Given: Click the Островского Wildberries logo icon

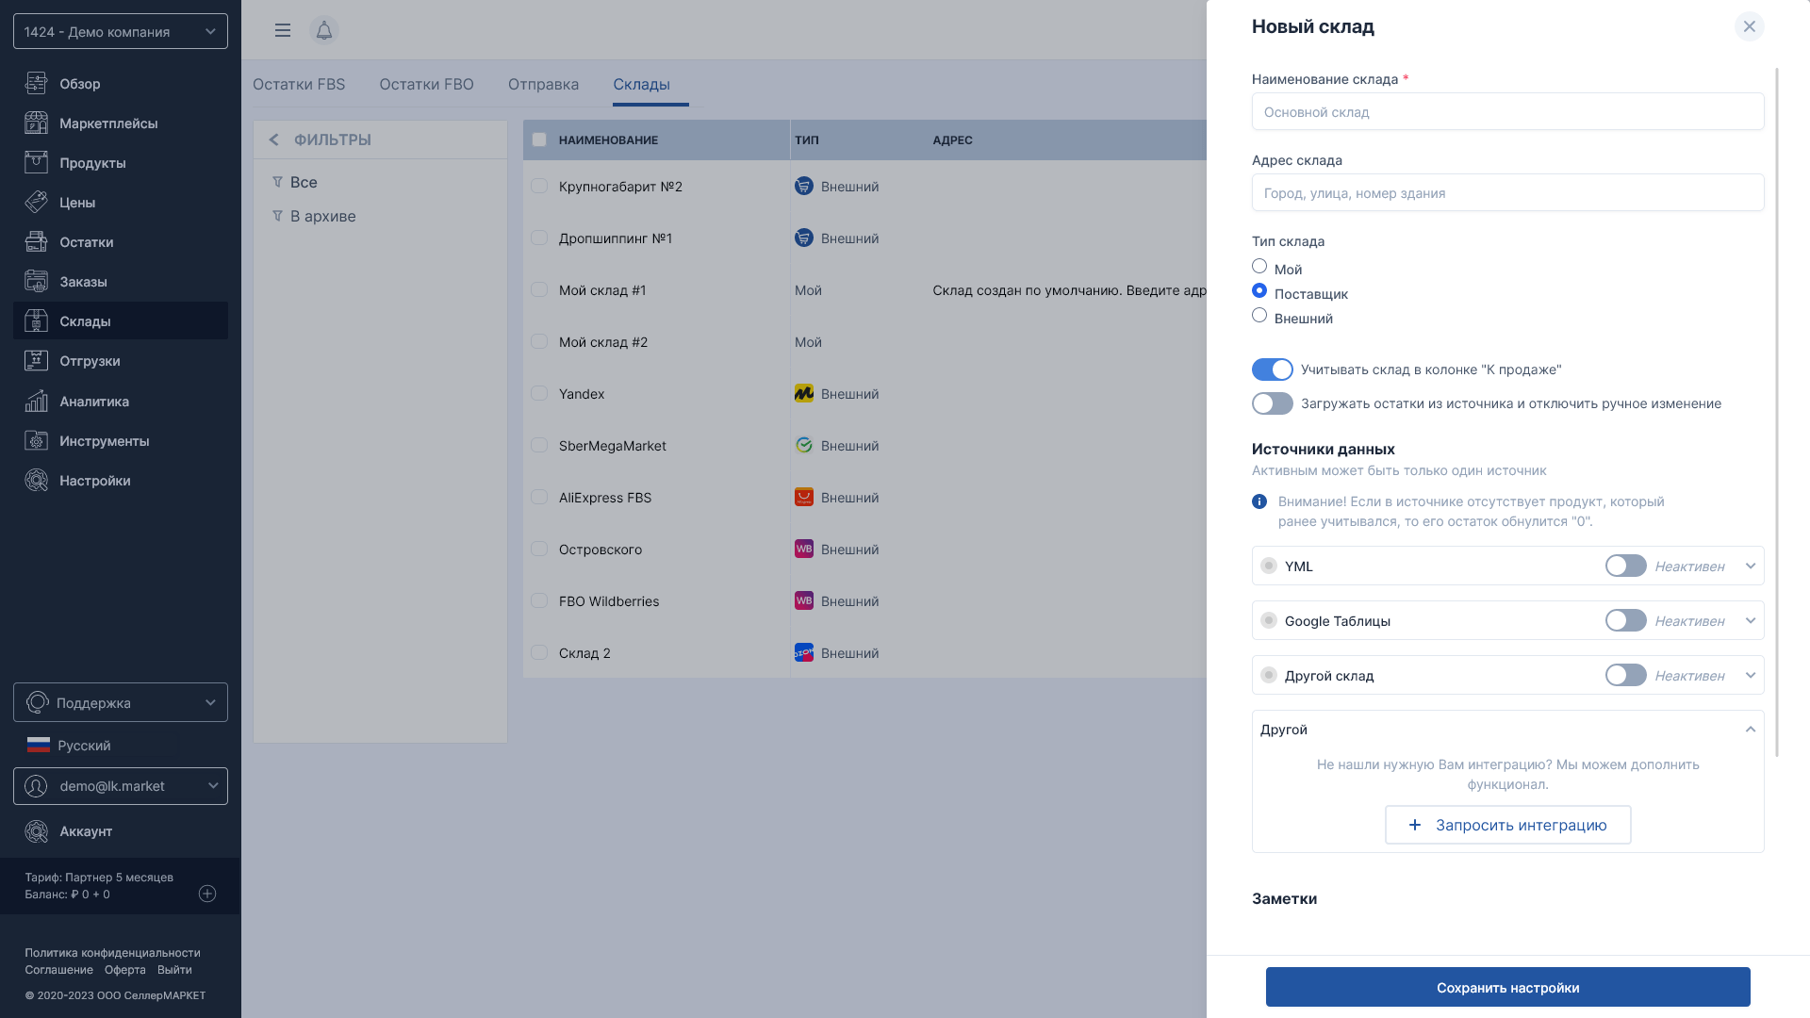Looking at the screenshot, I should (x=804, y=550).
